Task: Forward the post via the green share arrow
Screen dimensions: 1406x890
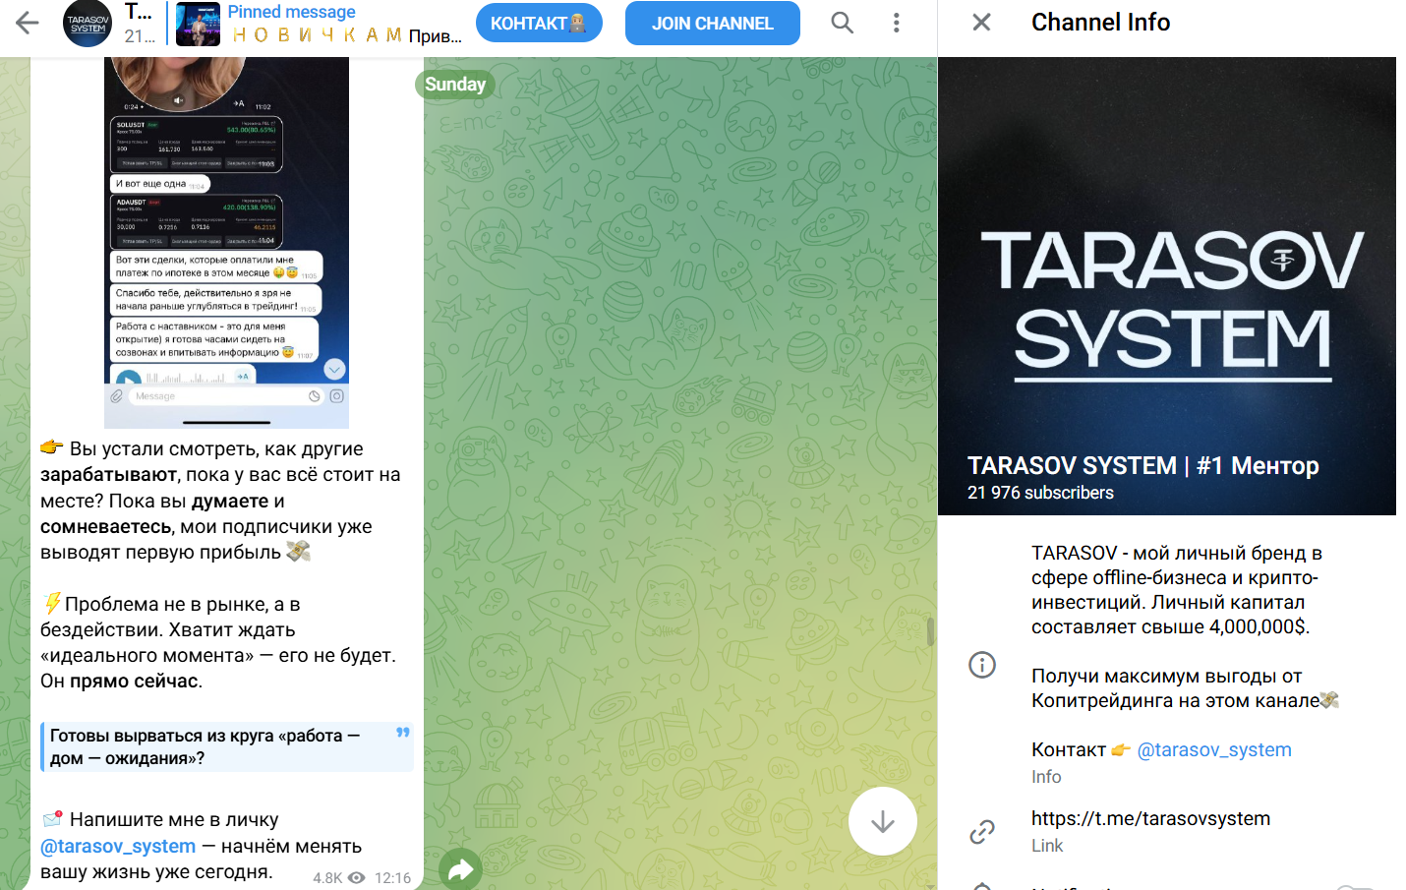Action: 460,869
